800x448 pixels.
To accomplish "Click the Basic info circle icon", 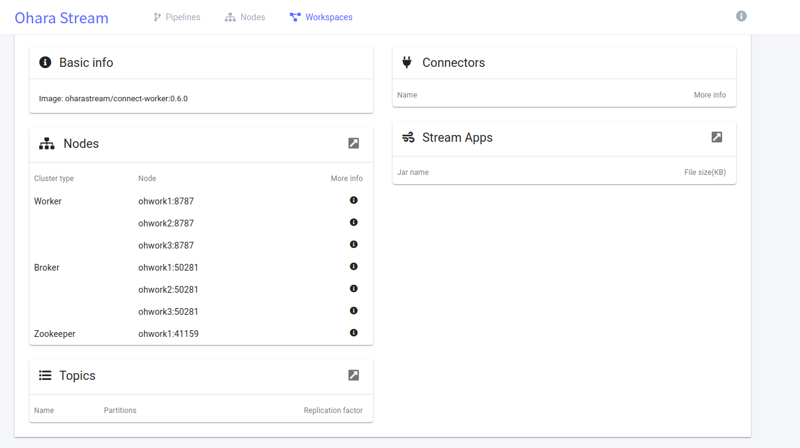I will [x=45, y=62].
